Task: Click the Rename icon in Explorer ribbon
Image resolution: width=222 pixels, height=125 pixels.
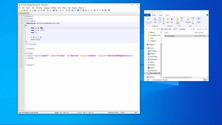Action: pyautogui.click(x=172, y=22)
